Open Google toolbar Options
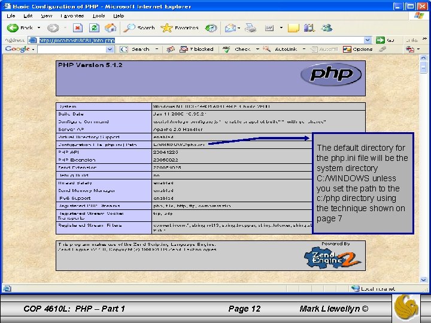431x323 pixels. point(358,49)
